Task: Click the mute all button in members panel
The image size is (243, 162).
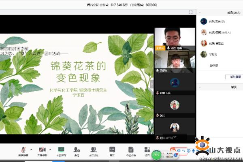Action: click(x=233, y=77)
